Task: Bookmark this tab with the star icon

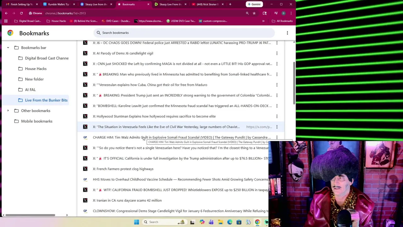Action: pos(254,13)
